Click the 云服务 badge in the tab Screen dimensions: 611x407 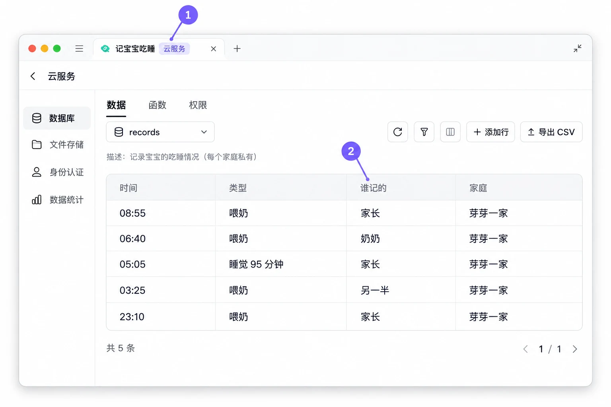(x=174, y=49)
